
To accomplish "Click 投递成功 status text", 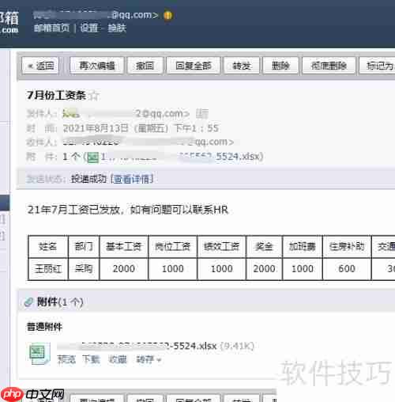I will (88, 179).
